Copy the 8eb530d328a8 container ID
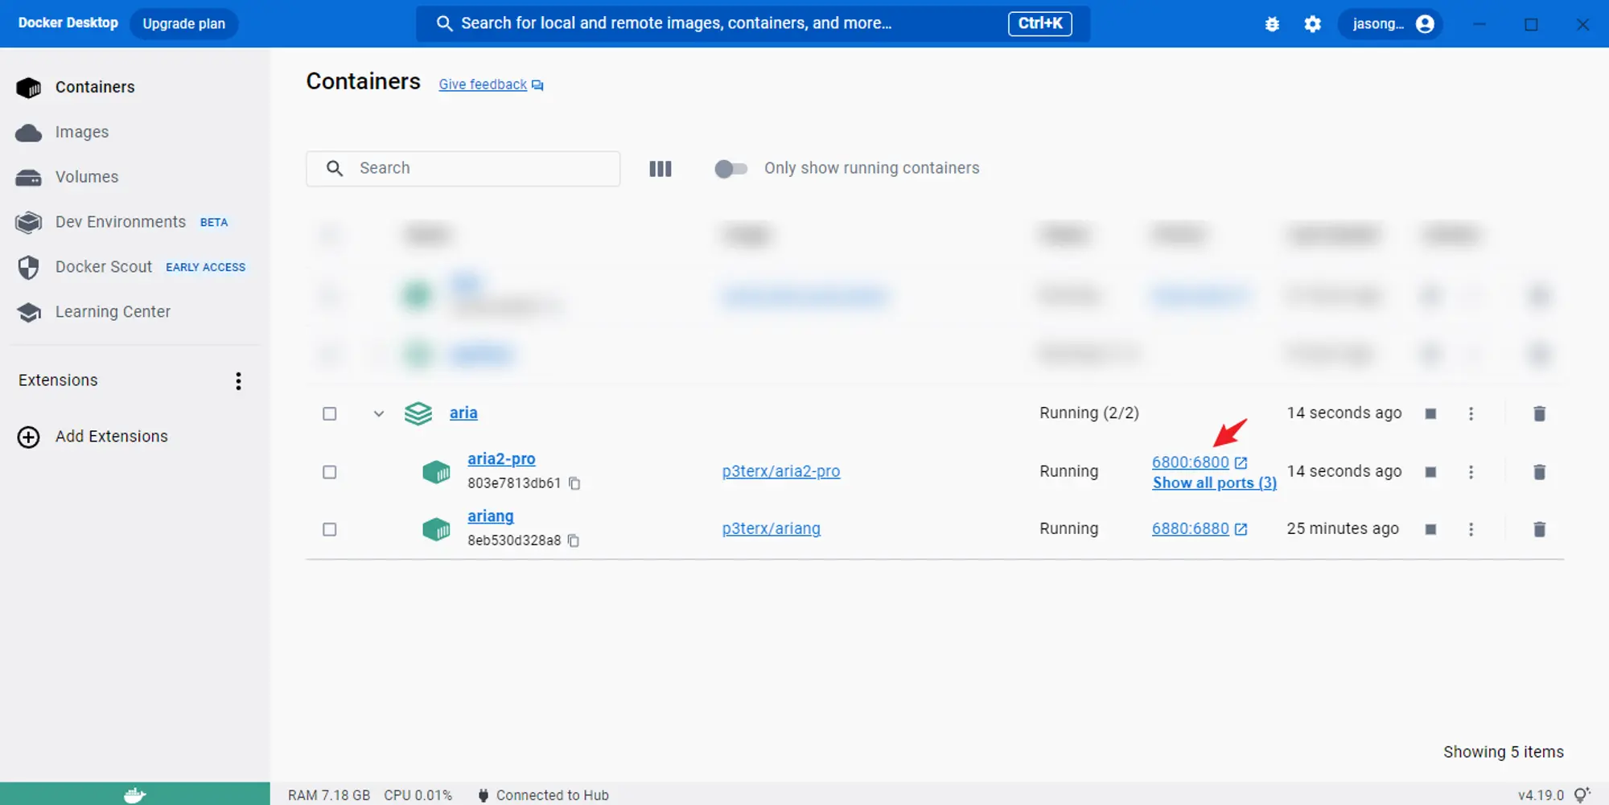This screenshot has height=805, width=1609. point(574,540)
